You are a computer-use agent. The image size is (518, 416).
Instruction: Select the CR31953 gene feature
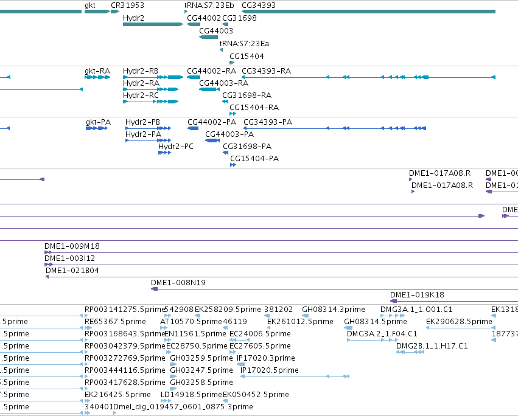click(115, 12)
